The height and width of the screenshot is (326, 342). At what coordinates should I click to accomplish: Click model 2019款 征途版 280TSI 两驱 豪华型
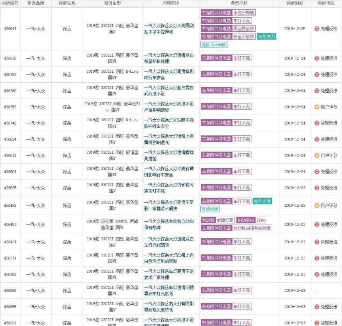pos(112,224)
